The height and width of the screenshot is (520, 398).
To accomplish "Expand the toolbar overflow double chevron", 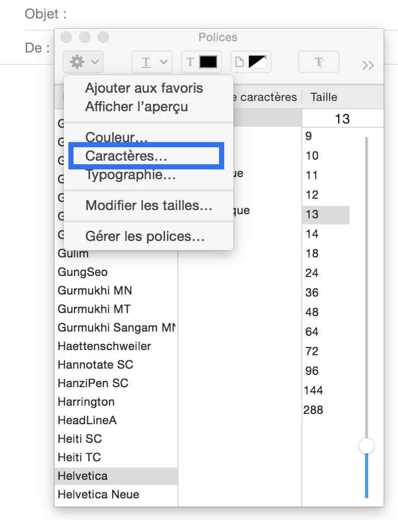I will [x=368, y=65].
